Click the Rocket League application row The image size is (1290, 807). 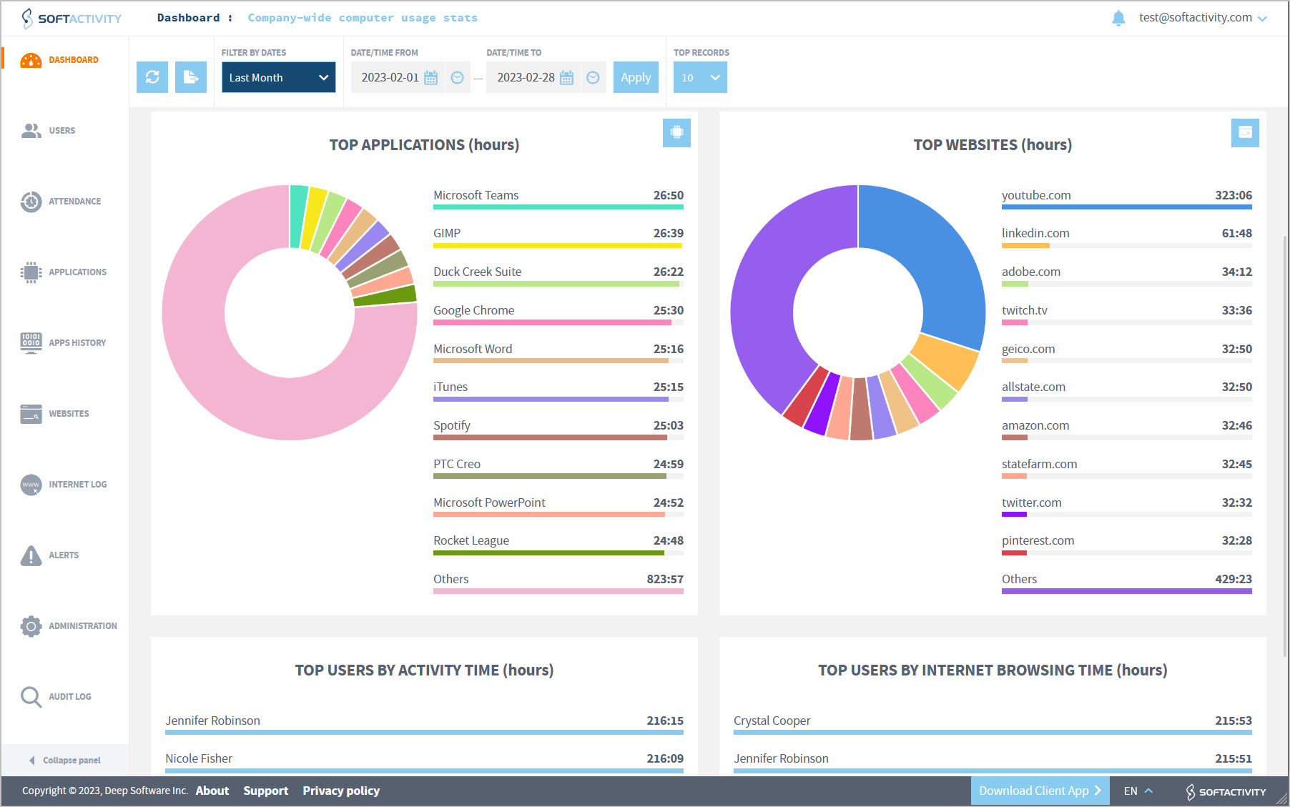[558, 545]
